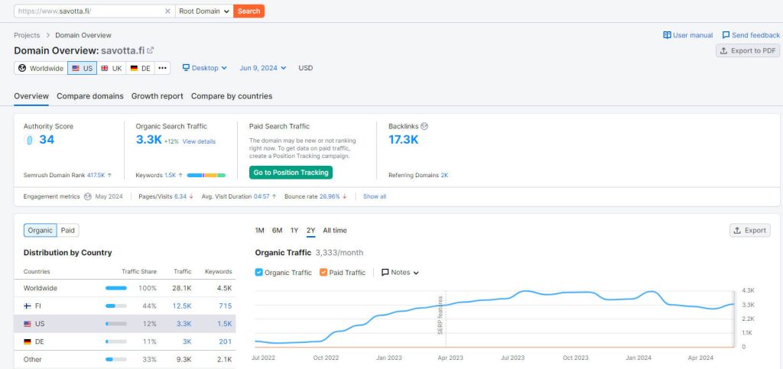Click US keywords 1.5K in country table
This screenshot has width=783, height=369.
point(224,324)
